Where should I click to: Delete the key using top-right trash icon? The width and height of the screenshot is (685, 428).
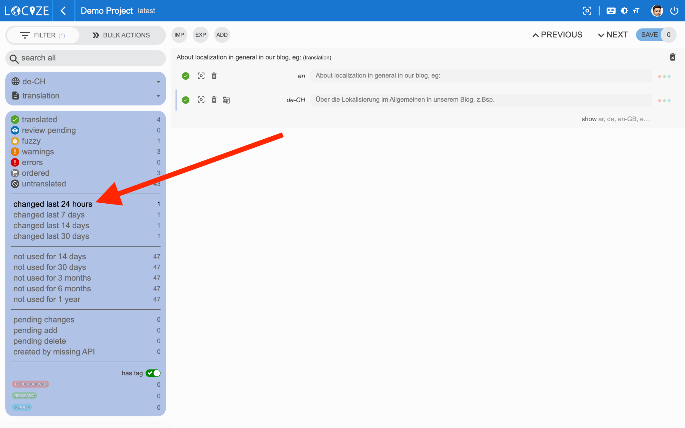tap(673, 57)
